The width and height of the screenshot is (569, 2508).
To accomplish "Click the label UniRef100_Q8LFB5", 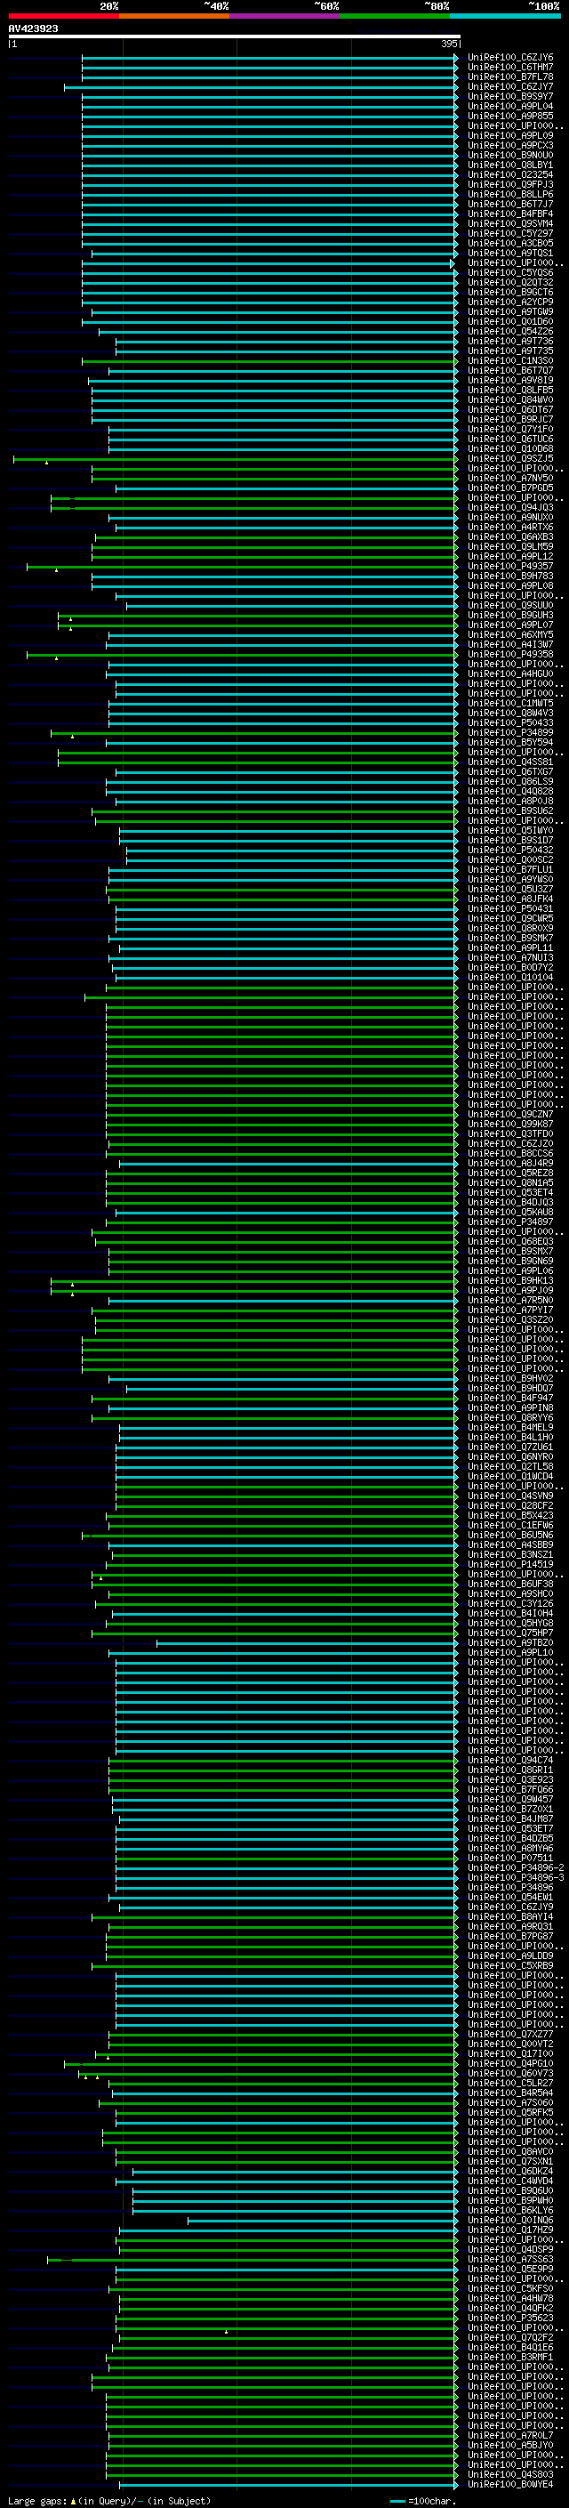I will [510, 391].
